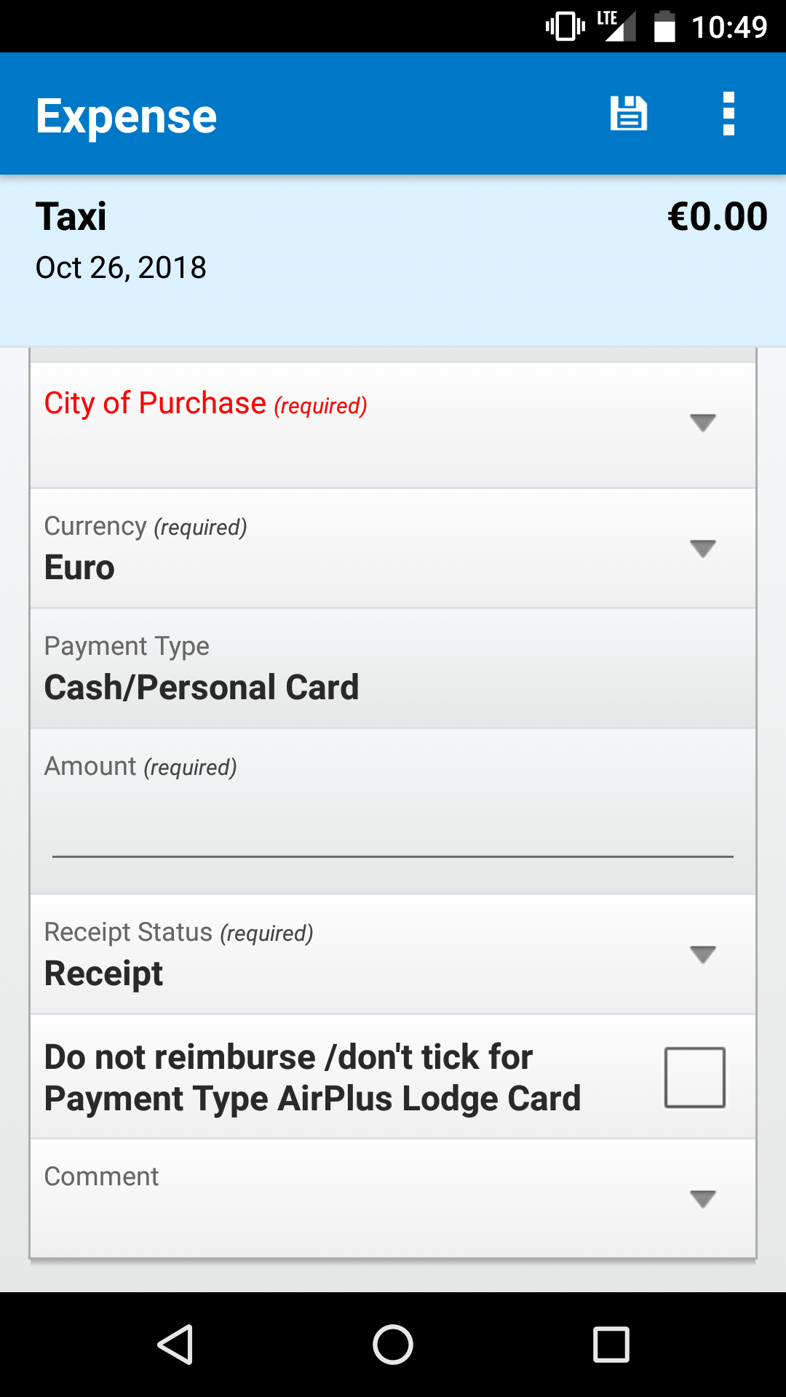Tick the Do not reimburse checkbox
Viewport: 786px width, 1397px height.
[x=694, y=1078]
